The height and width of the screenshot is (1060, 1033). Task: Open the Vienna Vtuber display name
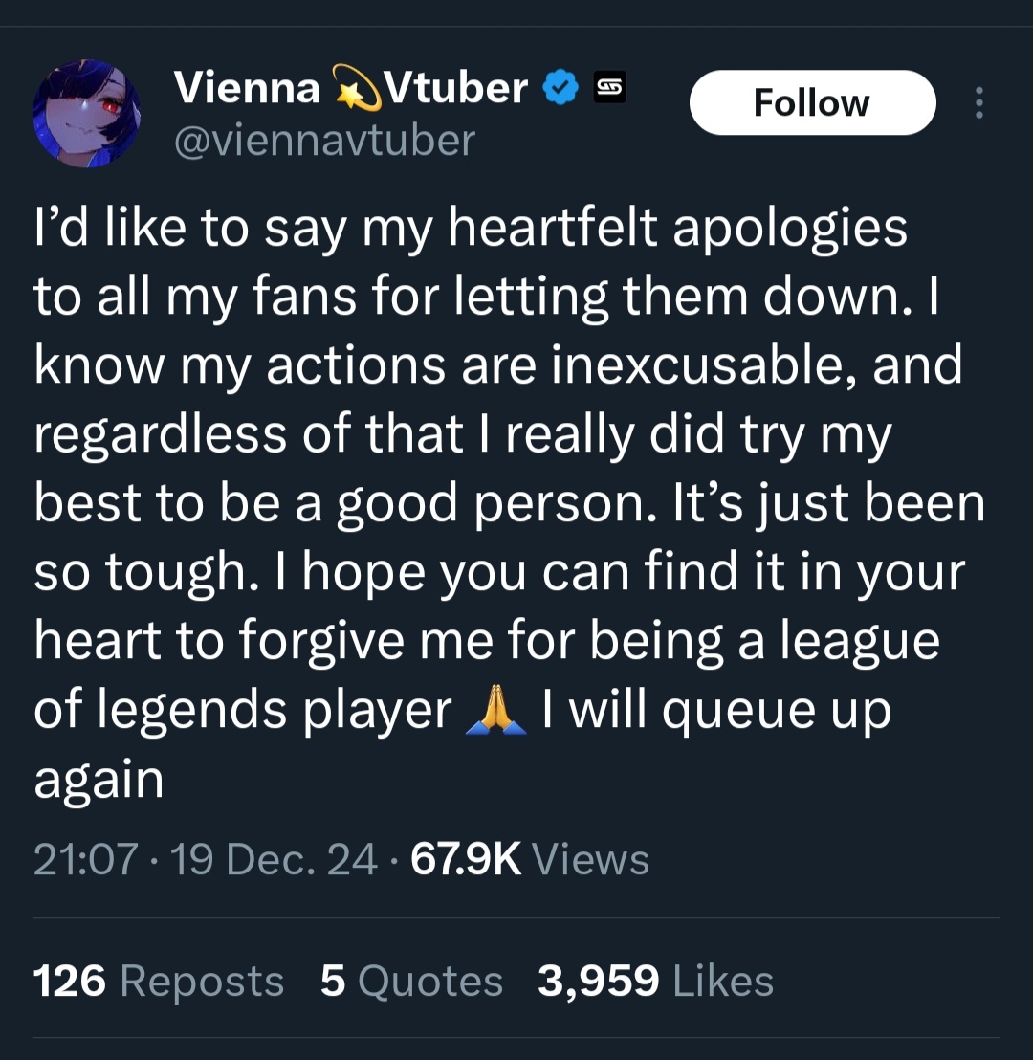click(351, 89)
